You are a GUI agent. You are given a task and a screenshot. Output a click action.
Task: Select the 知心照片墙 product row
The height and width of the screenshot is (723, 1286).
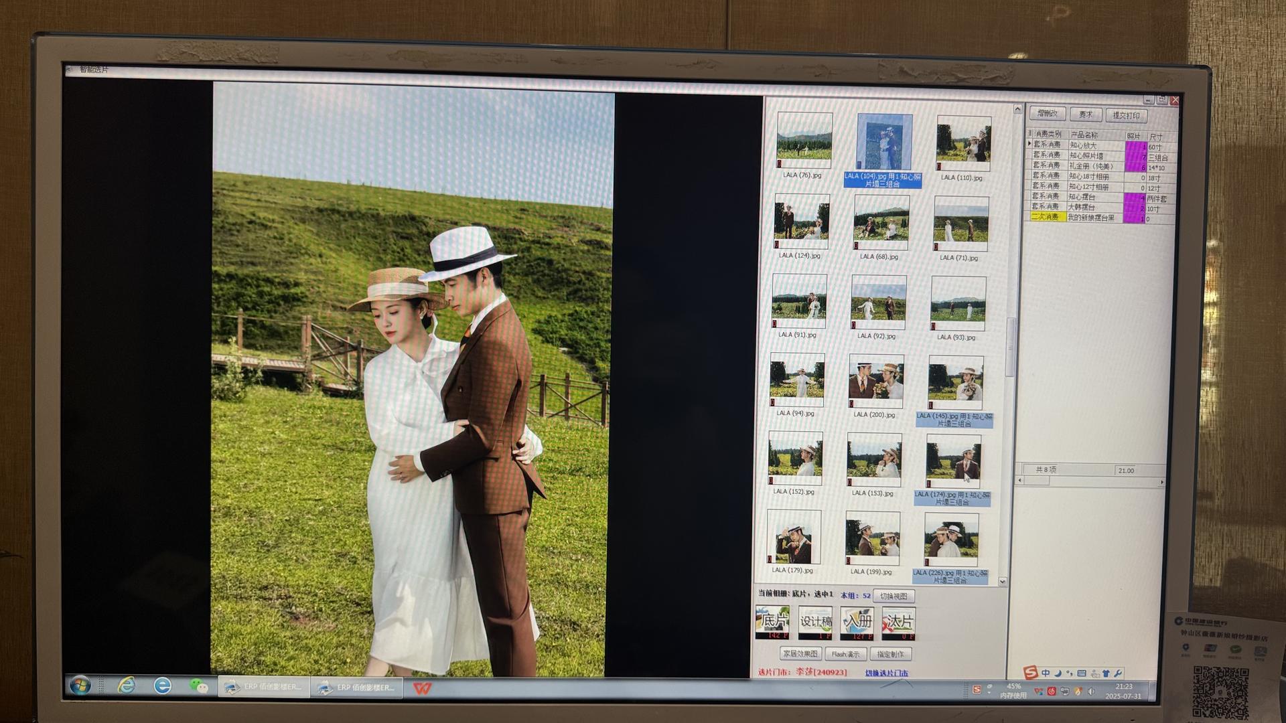pyautogui.click(x=1102, y=156)
